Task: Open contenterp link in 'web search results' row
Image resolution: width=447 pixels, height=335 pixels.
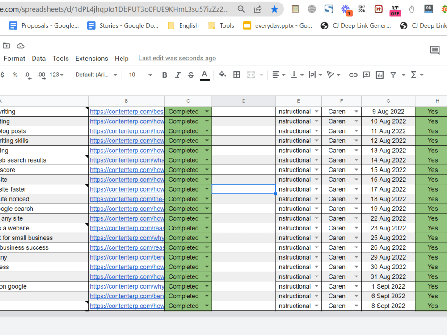Action: [x=127, y=160]
